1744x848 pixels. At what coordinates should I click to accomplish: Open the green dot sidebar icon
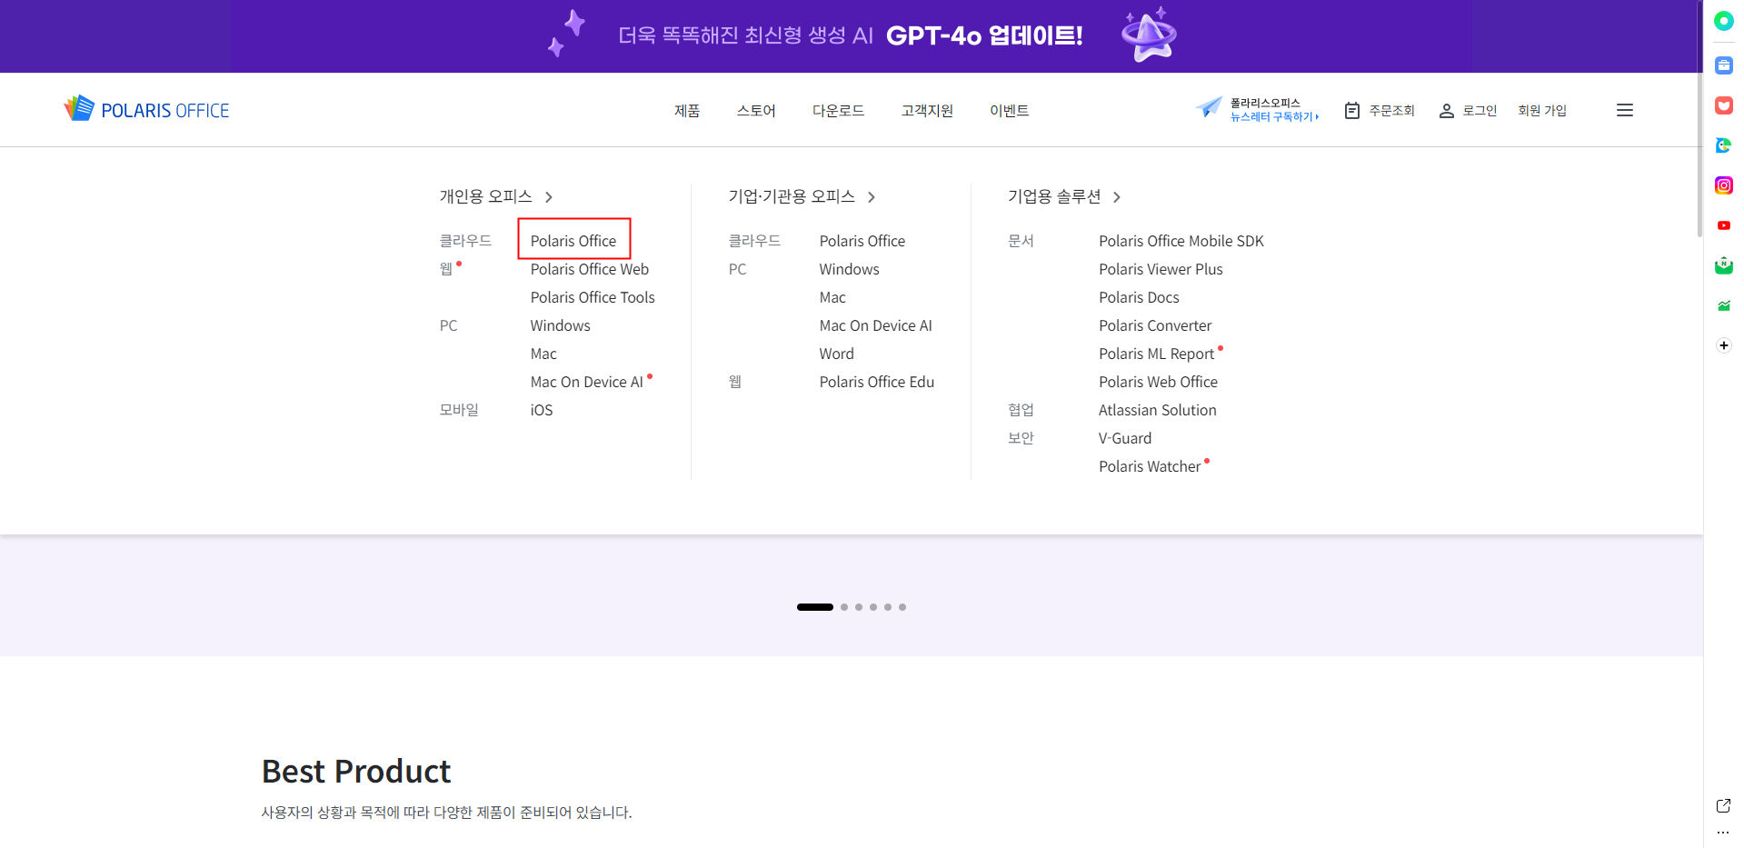(x=1724, y=21)
